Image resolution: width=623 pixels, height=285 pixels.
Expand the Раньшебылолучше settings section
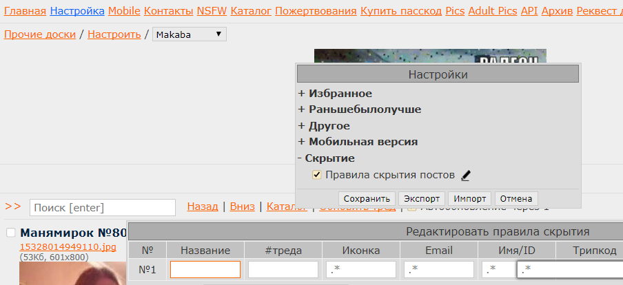[360, 109]
